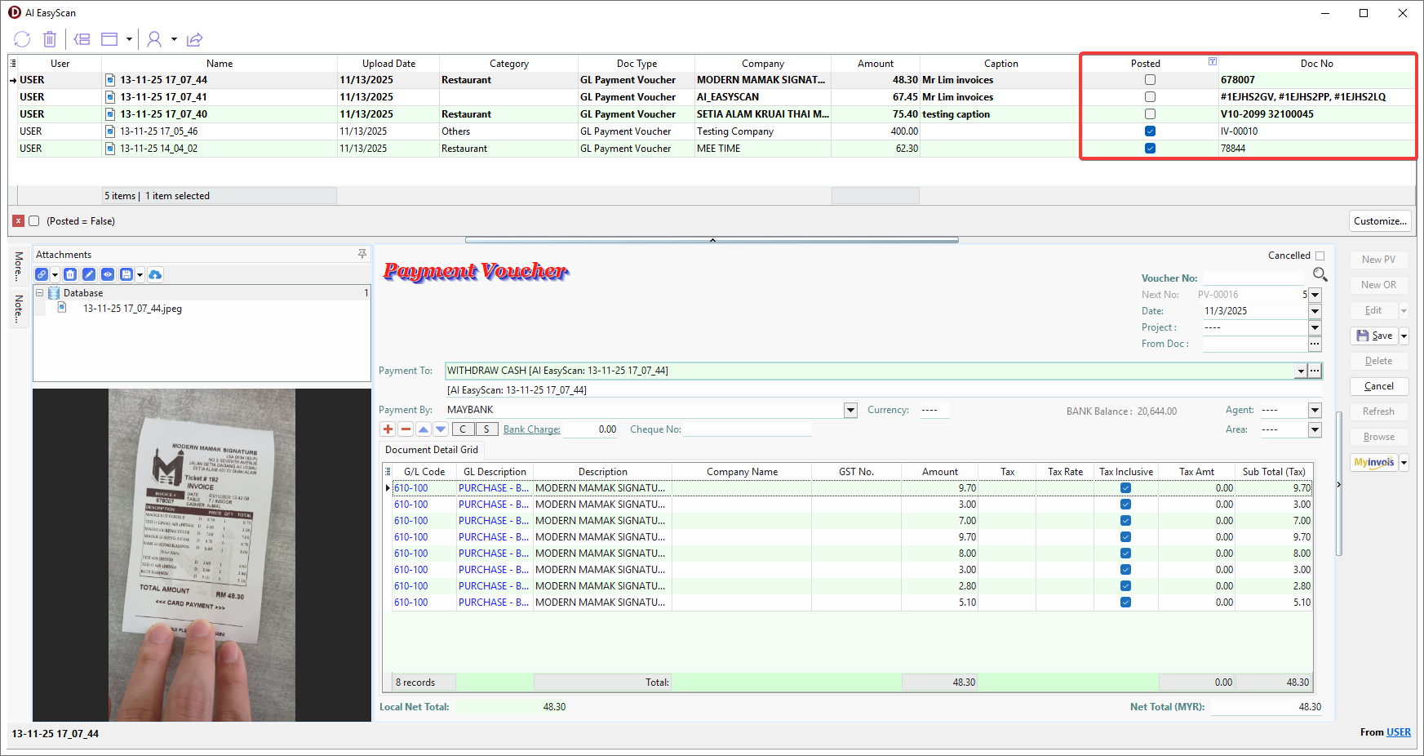Click the Save button
1424x756 pixels.
(1374, 336)
